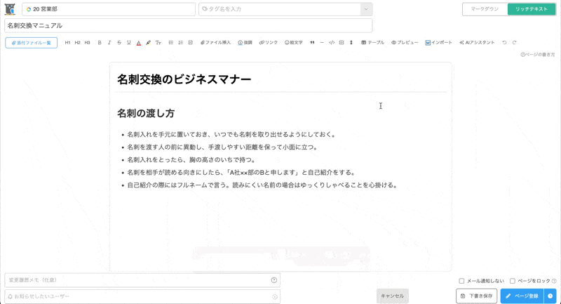Insert a code block using the </> icon

point(332,43)
